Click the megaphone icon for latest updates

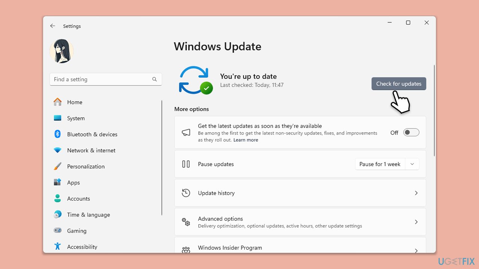point(186,132)
